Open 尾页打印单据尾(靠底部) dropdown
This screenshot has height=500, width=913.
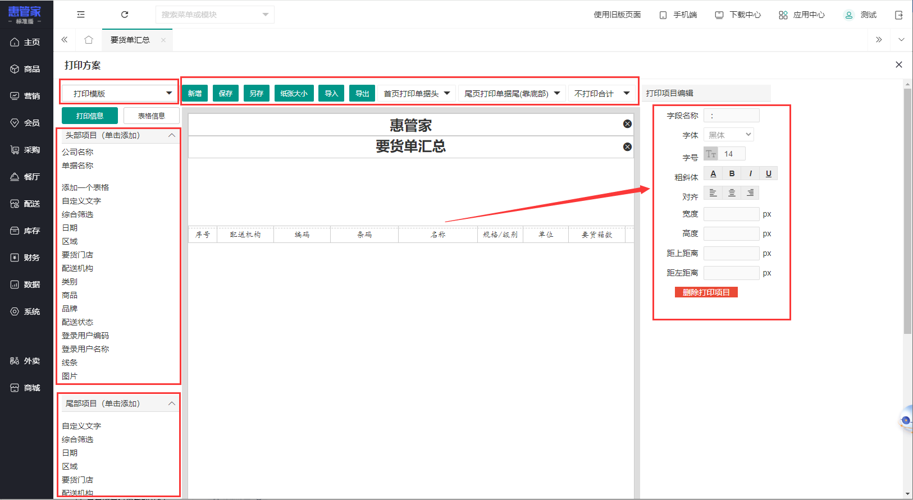[x=512, y=94]
